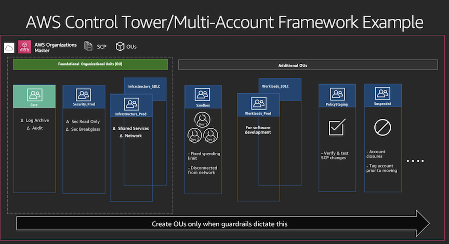
Task: Select the Additional OUs banner
Action: tap(308, 65)
